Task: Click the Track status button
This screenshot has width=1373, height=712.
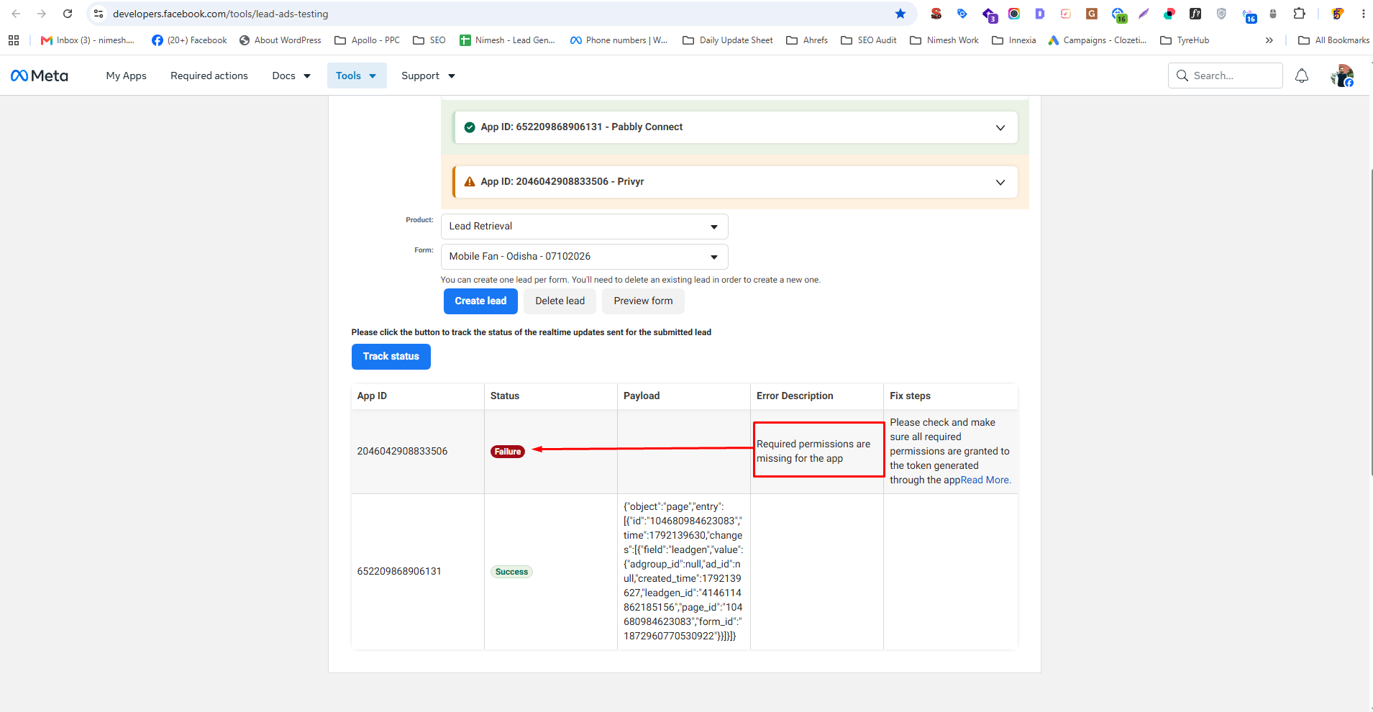Action: pos(391,357)
